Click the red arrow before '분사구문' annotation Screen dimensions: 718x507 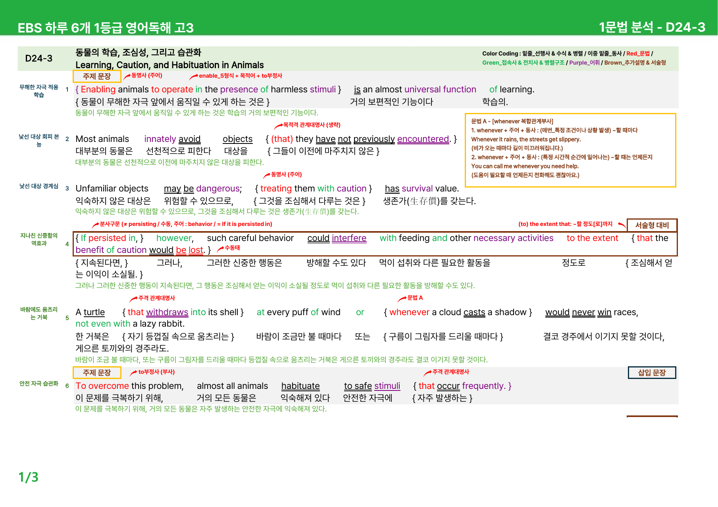pyautogui.click(x=95, y=225)
